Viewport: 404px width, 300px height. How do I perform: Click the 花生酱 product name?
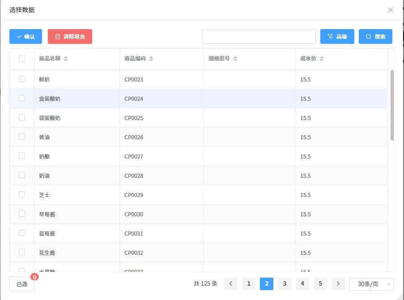coord(47,253)
